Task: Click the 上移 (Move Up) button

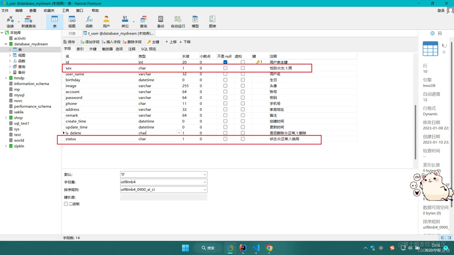Action: (x=171, y=42)
